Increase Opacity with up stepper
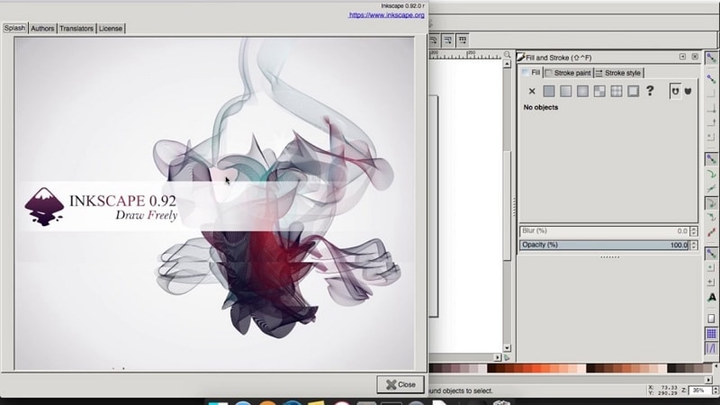The height and width of the screenshot is (405, 720). click(x=694, y=242)
